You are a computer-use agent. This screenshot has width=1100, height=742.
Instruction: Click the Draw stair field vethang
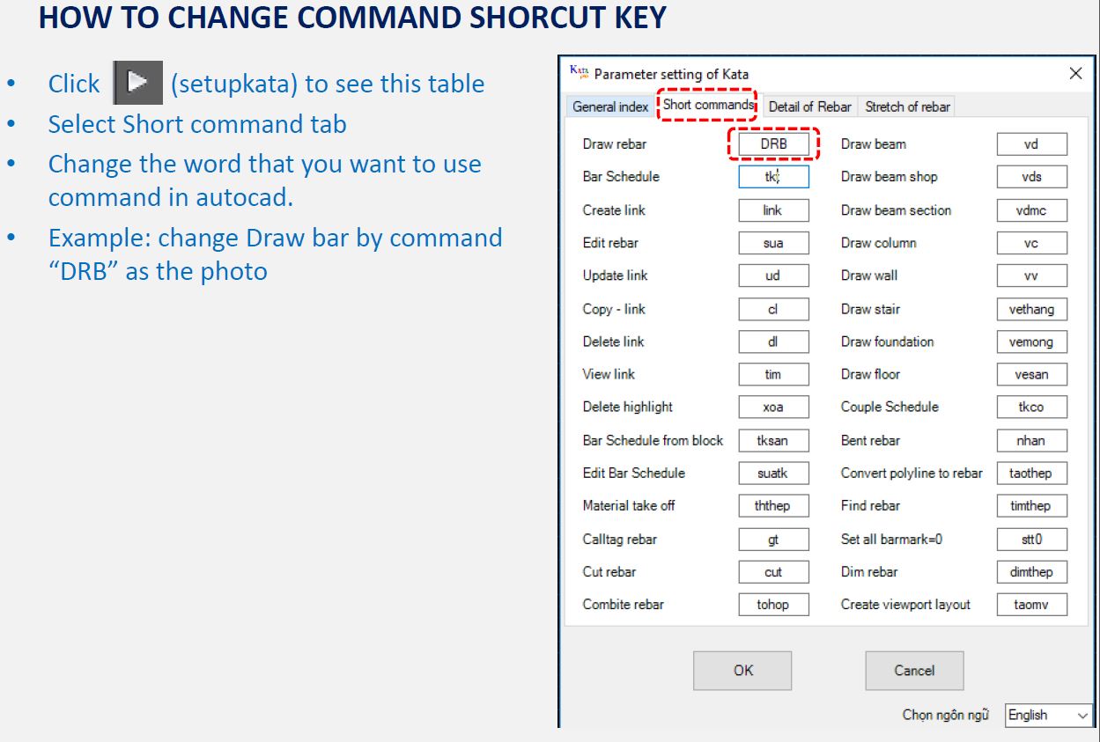tap(1032, 309)
